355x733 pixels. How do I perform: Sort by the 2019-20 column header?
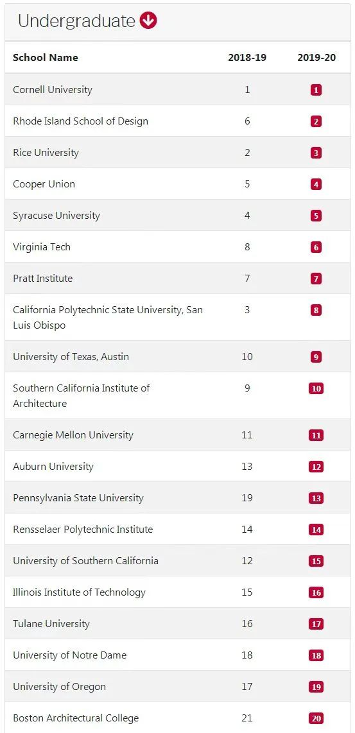click(x=316, y=58)
